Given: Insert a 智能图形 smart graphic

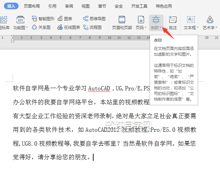Looking at the screenshot, I should [43, 19].
